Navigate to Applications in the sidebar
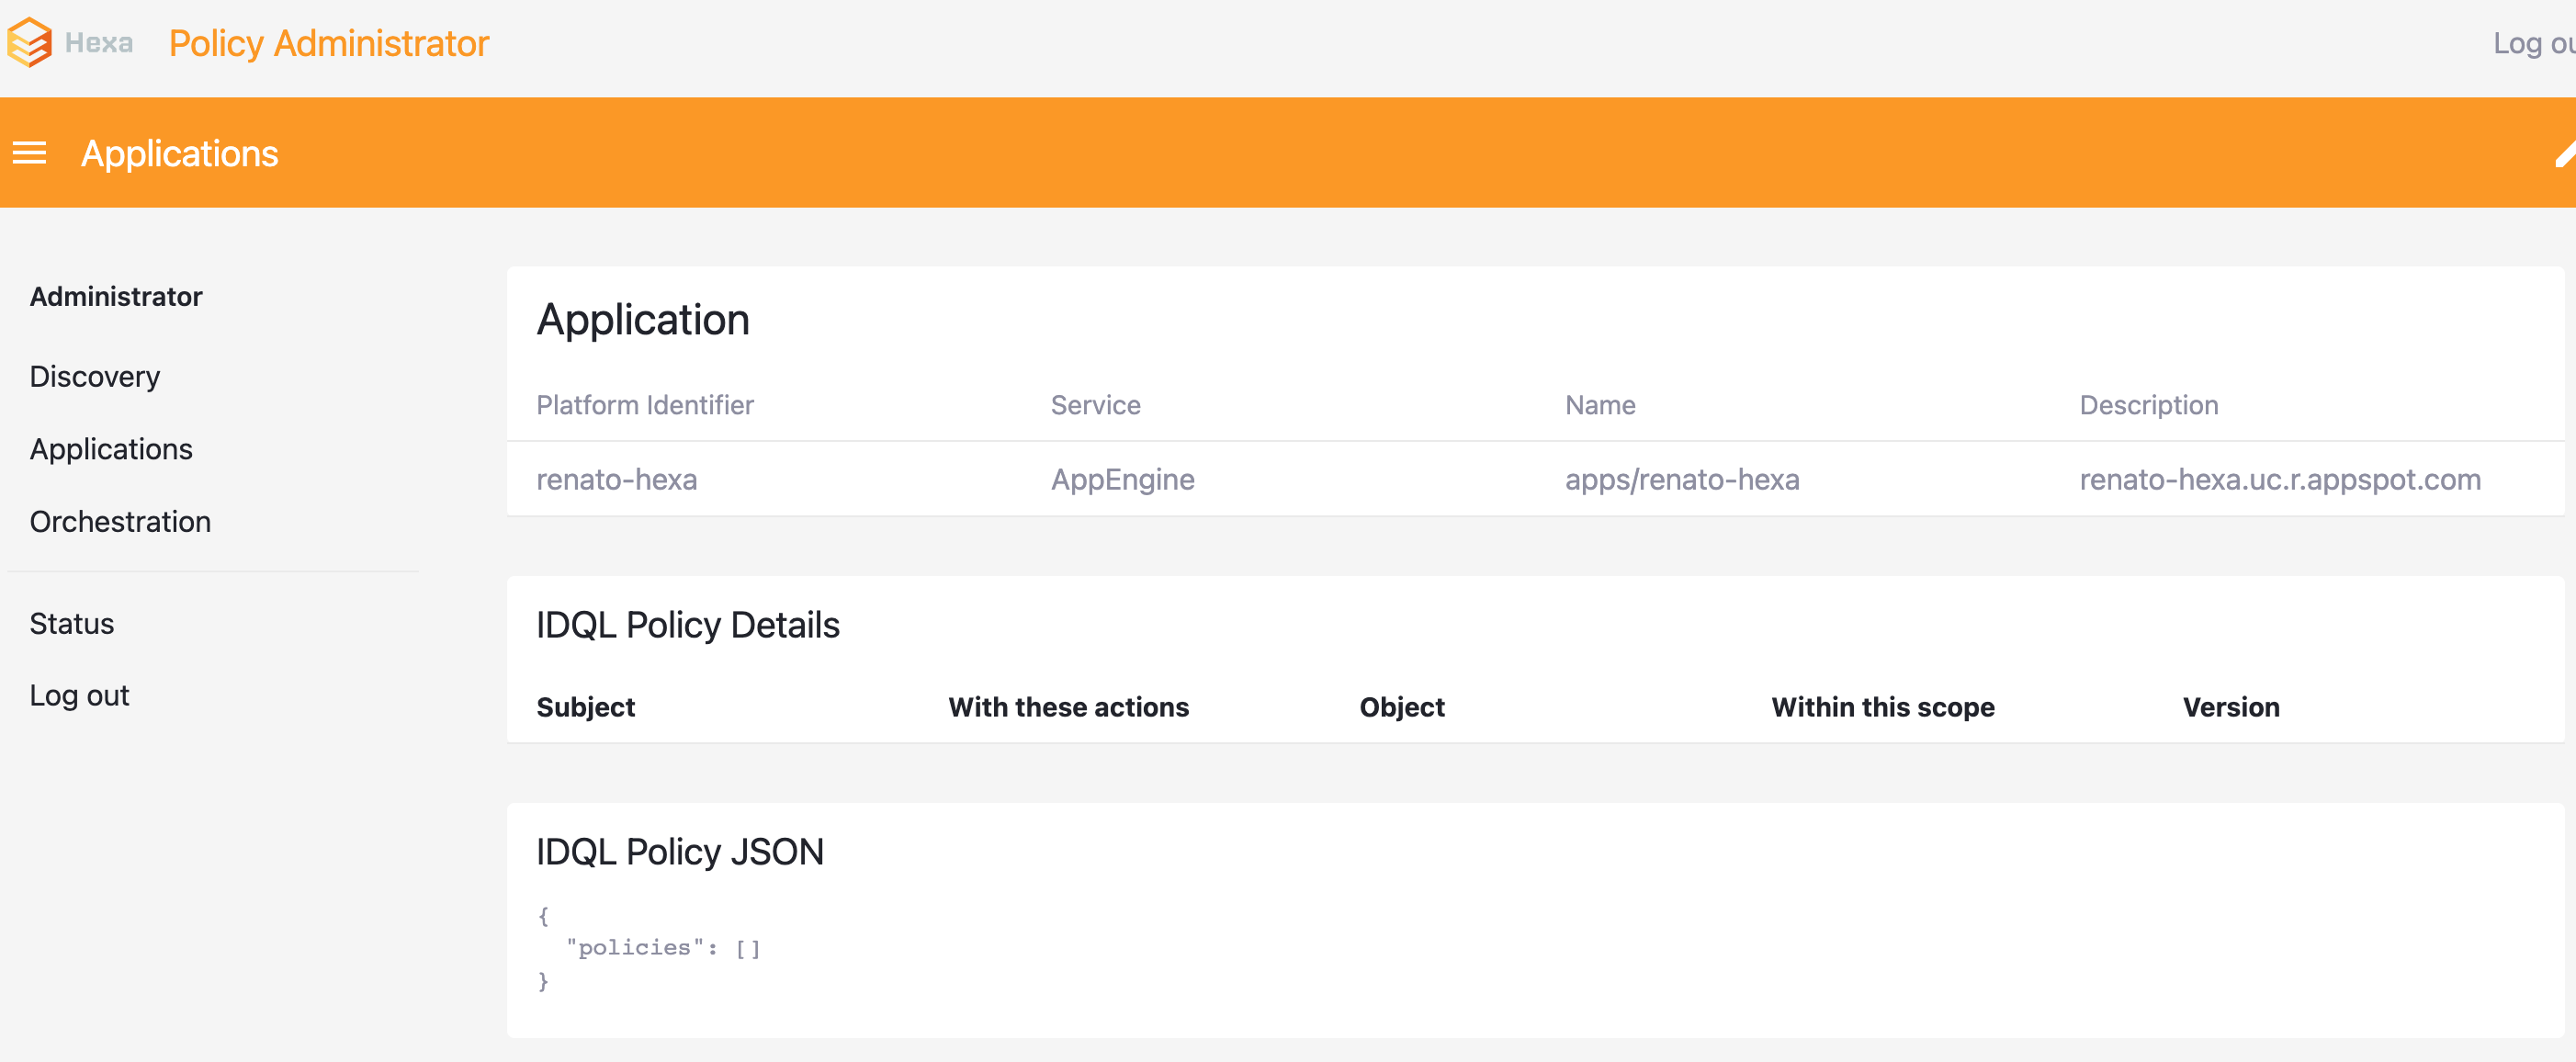 click(x=111, y=449)
